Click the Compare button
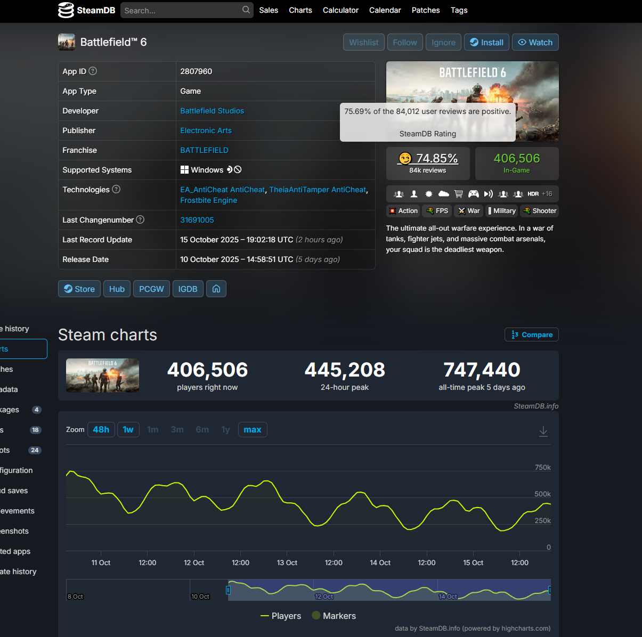The image size is (642, 637). coord(532,334)
